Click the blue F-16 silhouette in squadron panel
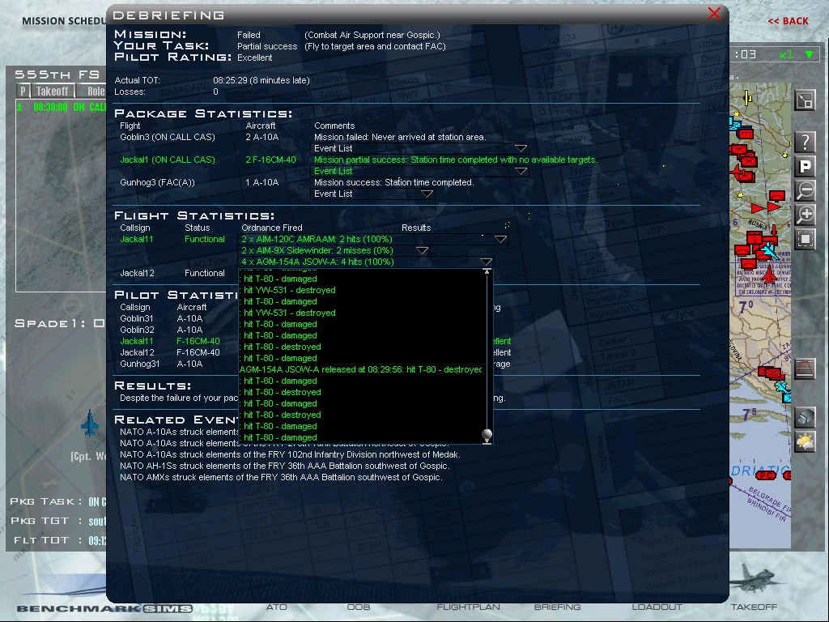The width and height of the screenshot is (829, 622). (90, 423)
